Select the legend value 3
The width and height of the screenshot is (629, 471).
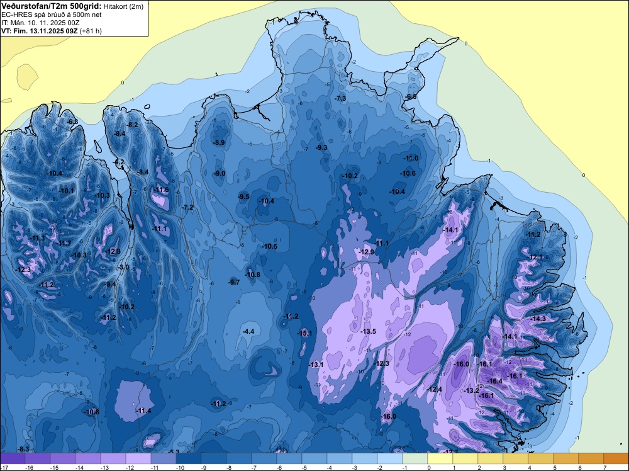503,467
